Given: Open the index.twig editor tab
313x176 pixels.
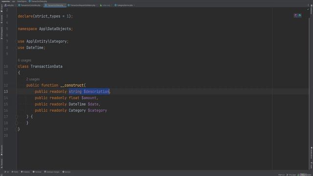Looking at the screenshot, I should pos(106,5).
